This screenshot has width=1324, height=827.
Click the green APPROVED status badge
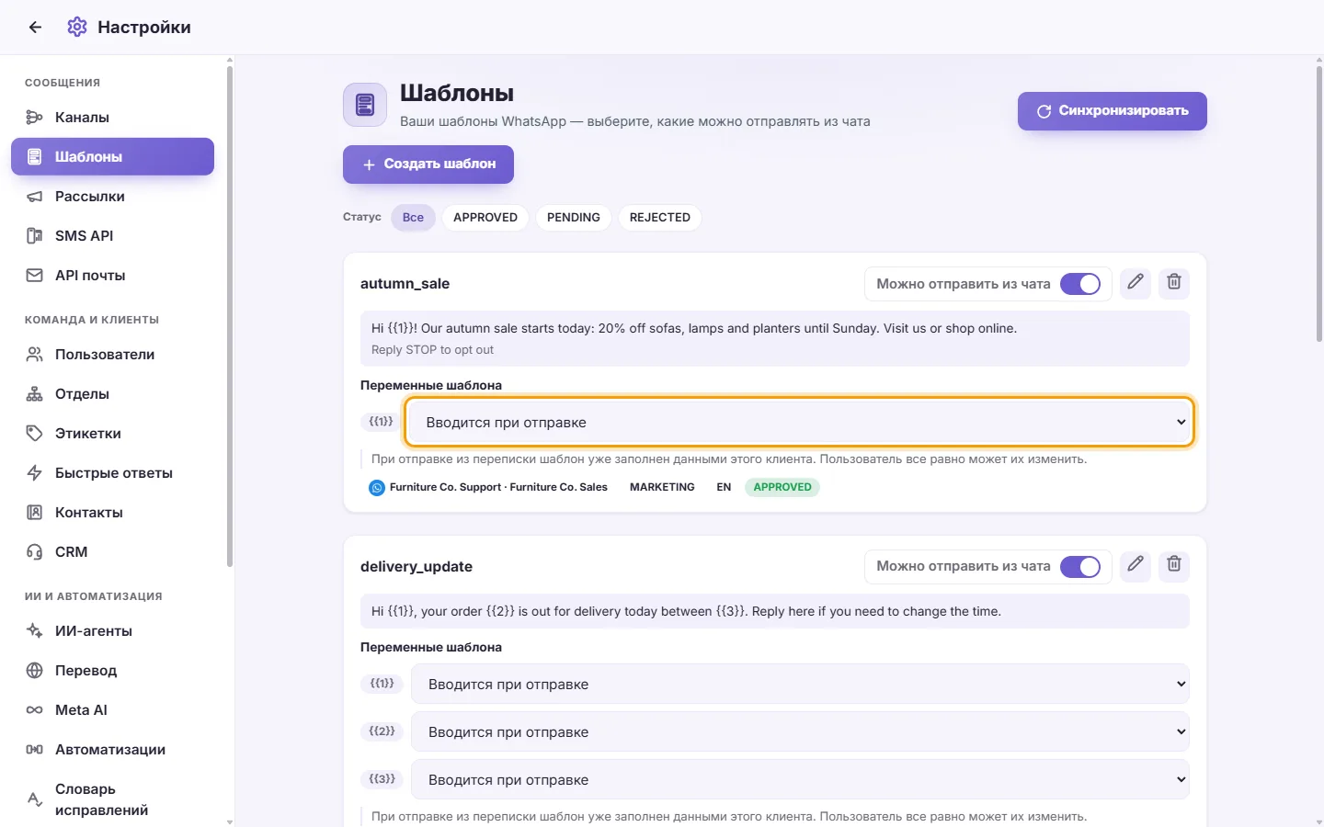[x=782, y=487]
